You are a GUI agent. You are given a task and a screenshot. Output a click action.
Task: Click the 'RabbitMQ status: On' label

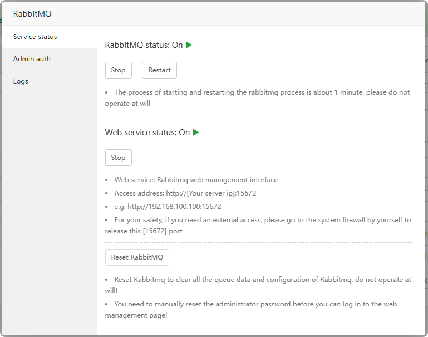144,45
